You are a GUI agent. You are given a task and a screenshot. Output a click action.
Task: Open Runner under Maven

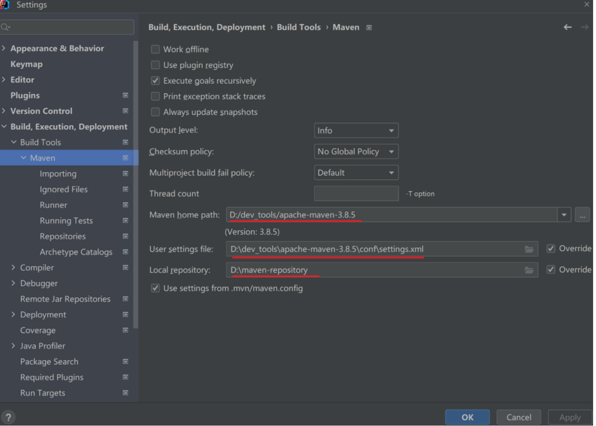tap(53, 205)
